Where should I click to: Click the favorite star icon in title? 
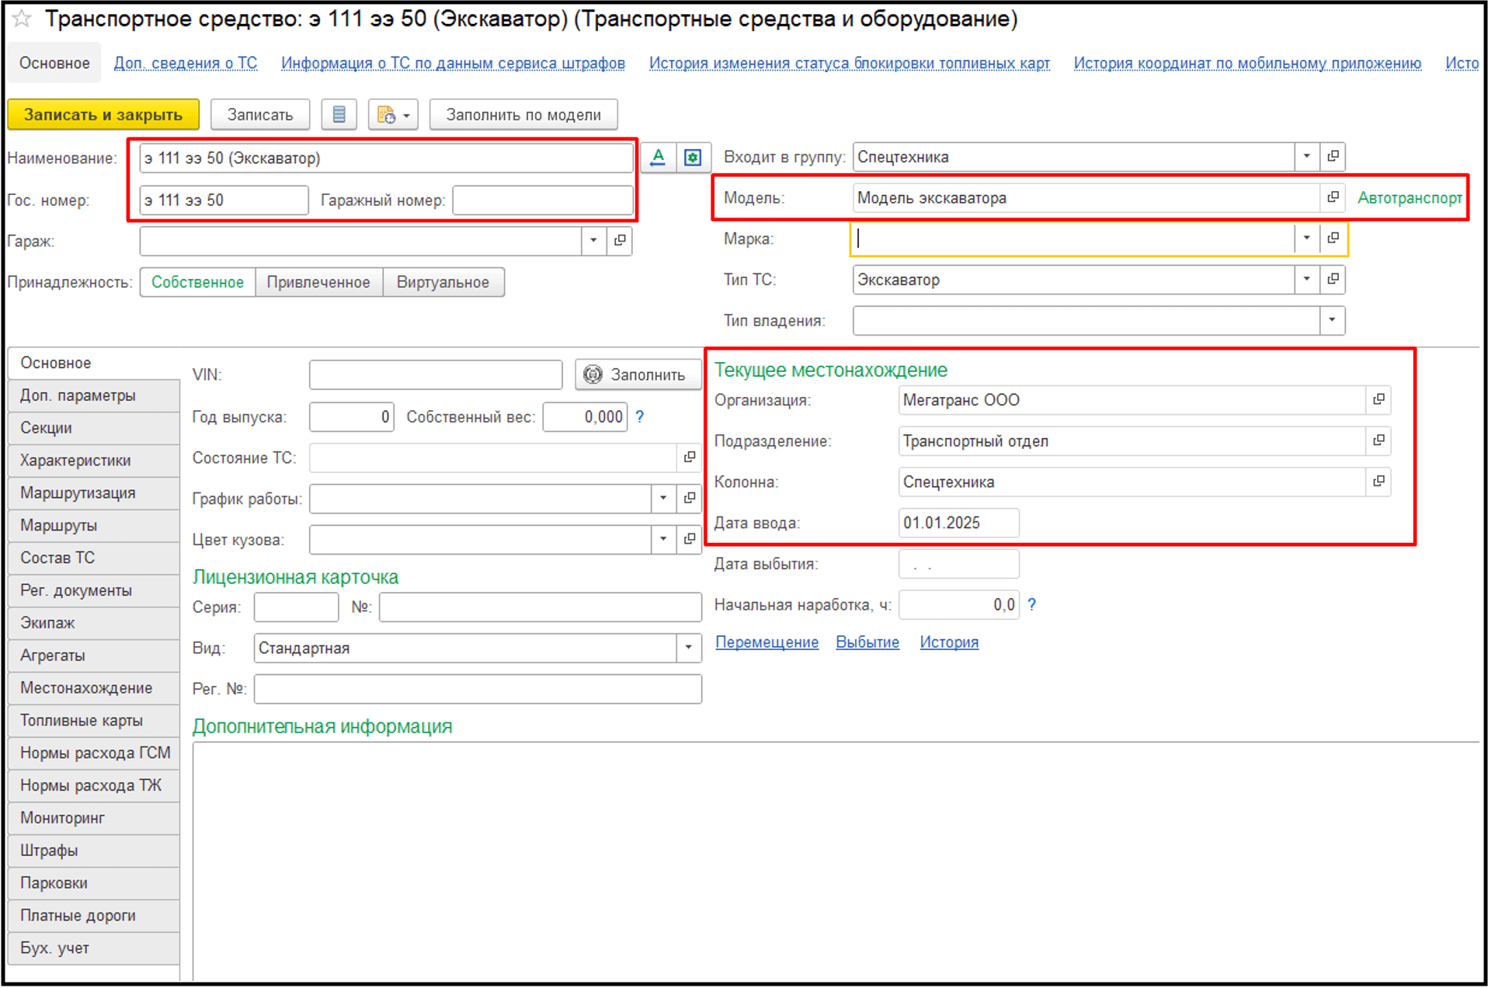click(22, 19)
